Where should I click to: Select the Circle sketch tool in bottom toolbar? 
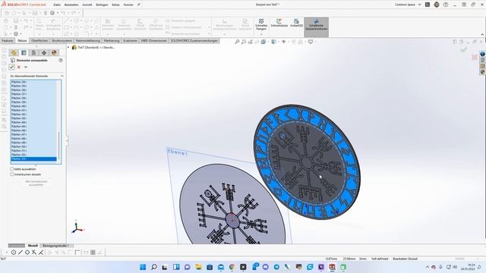(14, 253)
